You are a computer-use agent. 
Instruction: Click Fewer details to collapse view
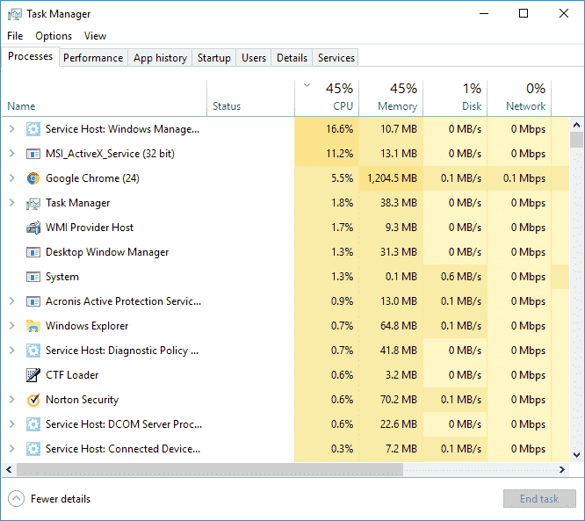49,499
